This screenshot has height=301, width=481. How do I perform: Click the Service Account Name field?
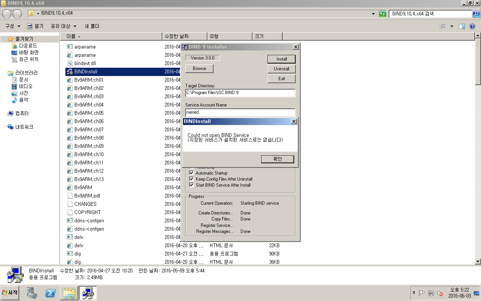(x=240, y=112)
